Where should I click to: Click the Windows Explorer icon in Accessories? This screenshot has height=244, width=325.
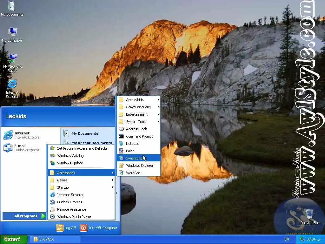[x=121, y=166]
